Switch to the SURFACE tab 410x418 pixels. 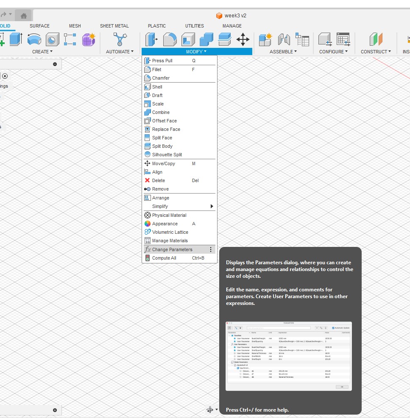(39, 26)
